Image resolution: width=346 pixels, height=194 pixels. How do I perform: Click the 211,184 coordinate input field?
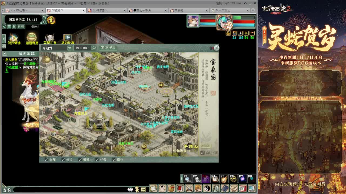[x=83, y=48]
